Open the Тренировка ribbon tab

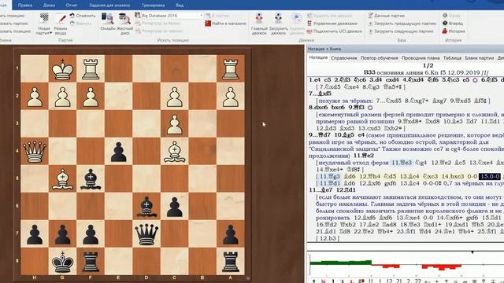[153, 6]
